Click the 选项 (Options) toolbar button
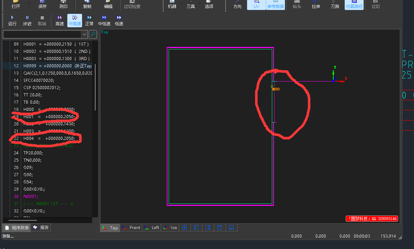 [x=209, y=4]
